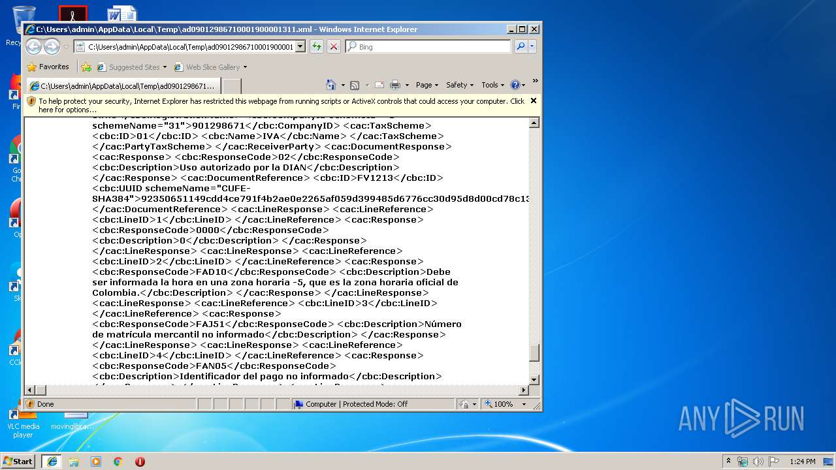Expand the address bar autocomplete dropdown
This screenshot has width=836, height=470.
point(300,46)
